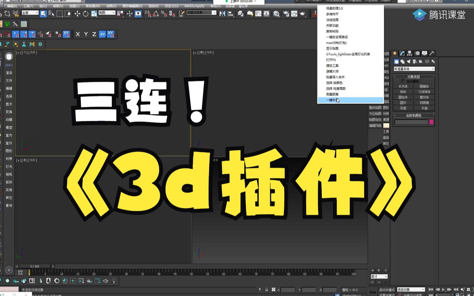Viewport: 474px width, 296px height.
Task: Open 编辑(E) menu
Action: pos(12,6)
